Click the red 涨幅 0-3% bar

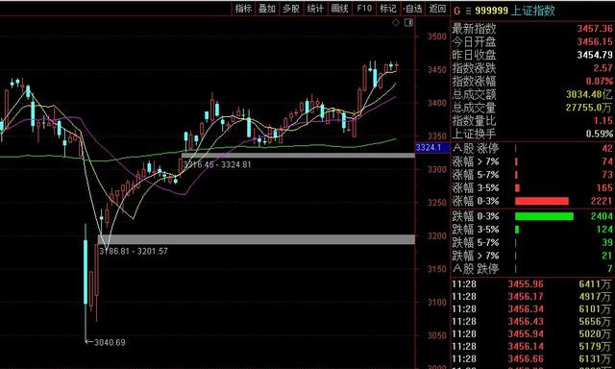click(x=542, y=201)
